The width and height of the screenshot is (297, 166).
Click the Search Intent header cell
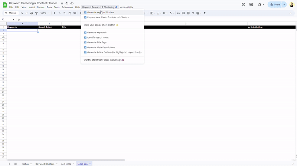pyautogui.click(x=50, y=27)
